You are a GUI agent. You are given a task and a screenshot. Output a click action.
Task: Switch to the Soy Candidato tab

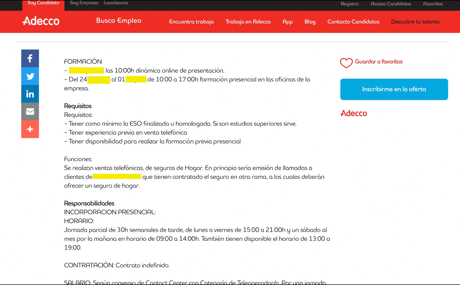43,3
